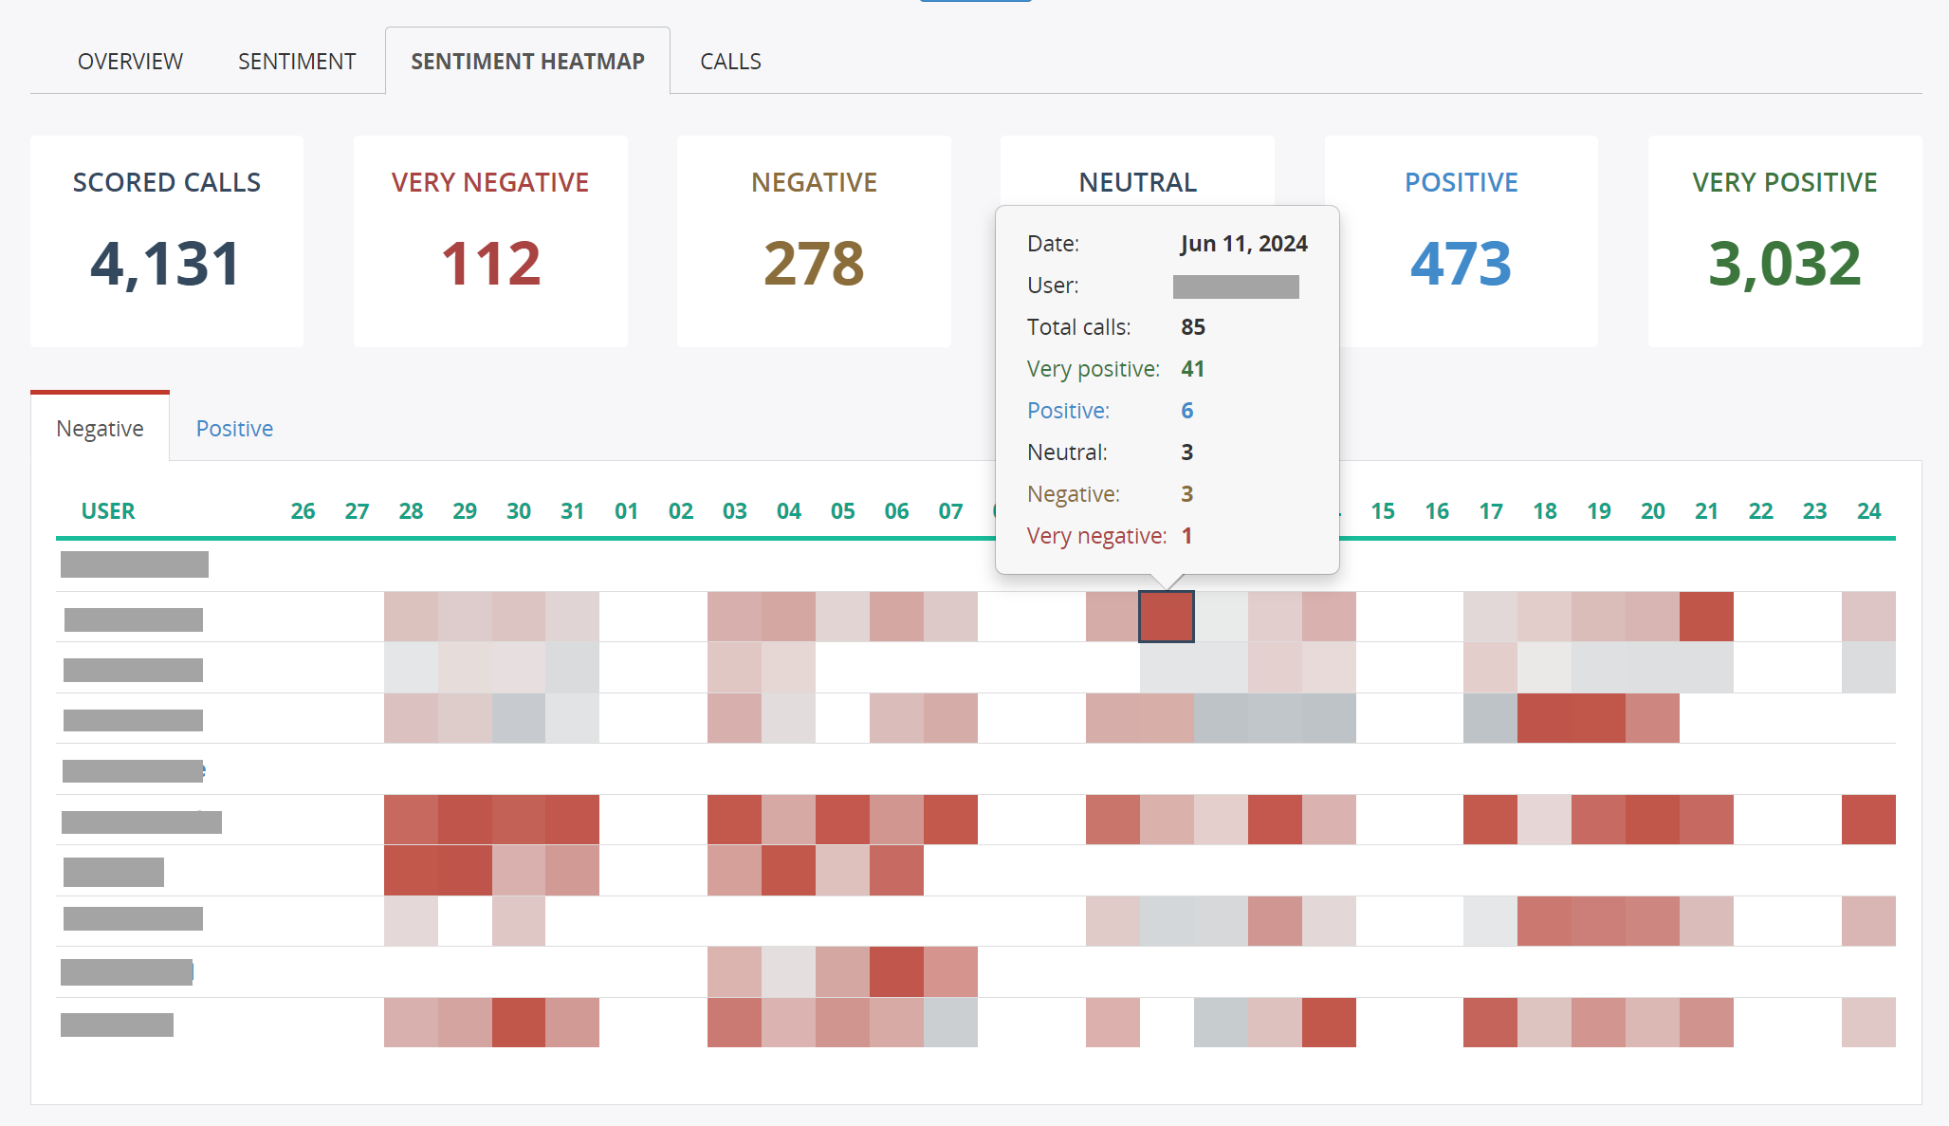Click the USER column header
The height and width of the screenshot is (1126, 1949).
click(x=108, y=511)
